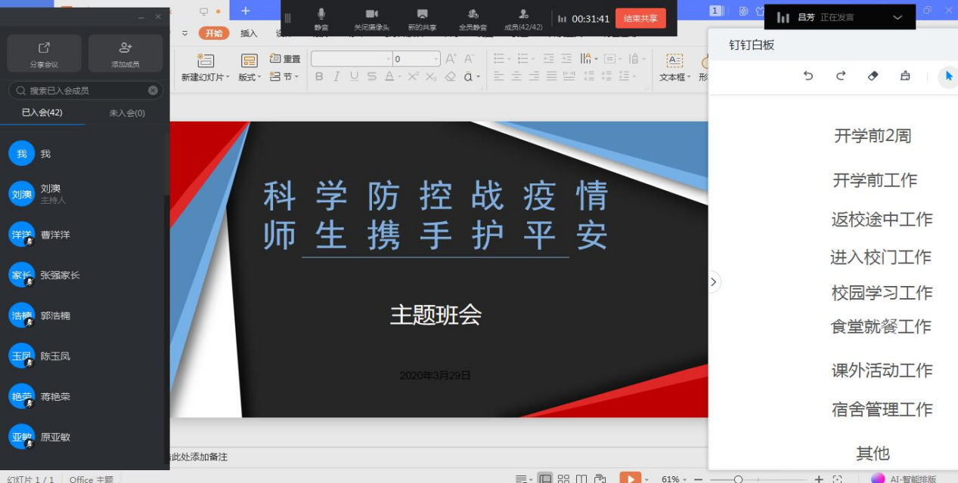Switch to the 未入会(0) tab
Screen dimensions: 958x483
[127, 113]
